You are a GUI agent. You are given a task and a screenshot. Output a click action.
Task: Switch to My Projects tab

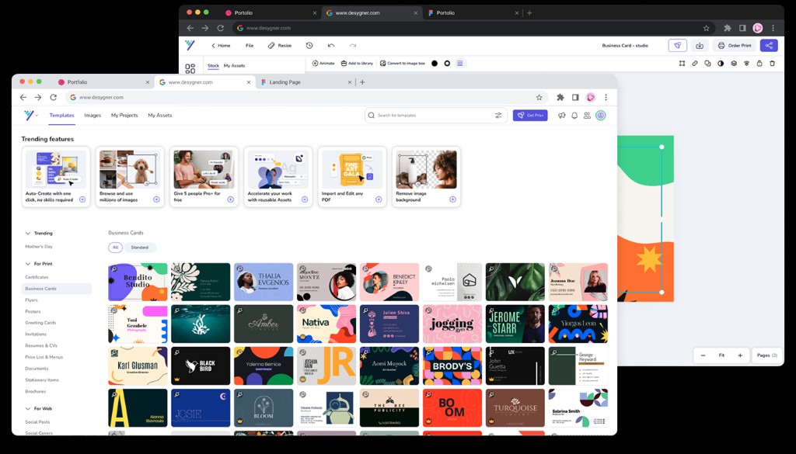[x=124, y=116]
